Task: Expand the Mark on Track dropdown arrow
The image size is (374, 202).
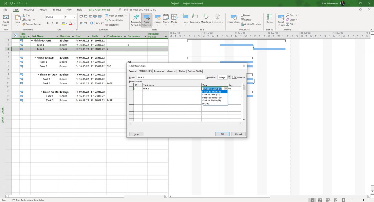Action: pos(126,15)
